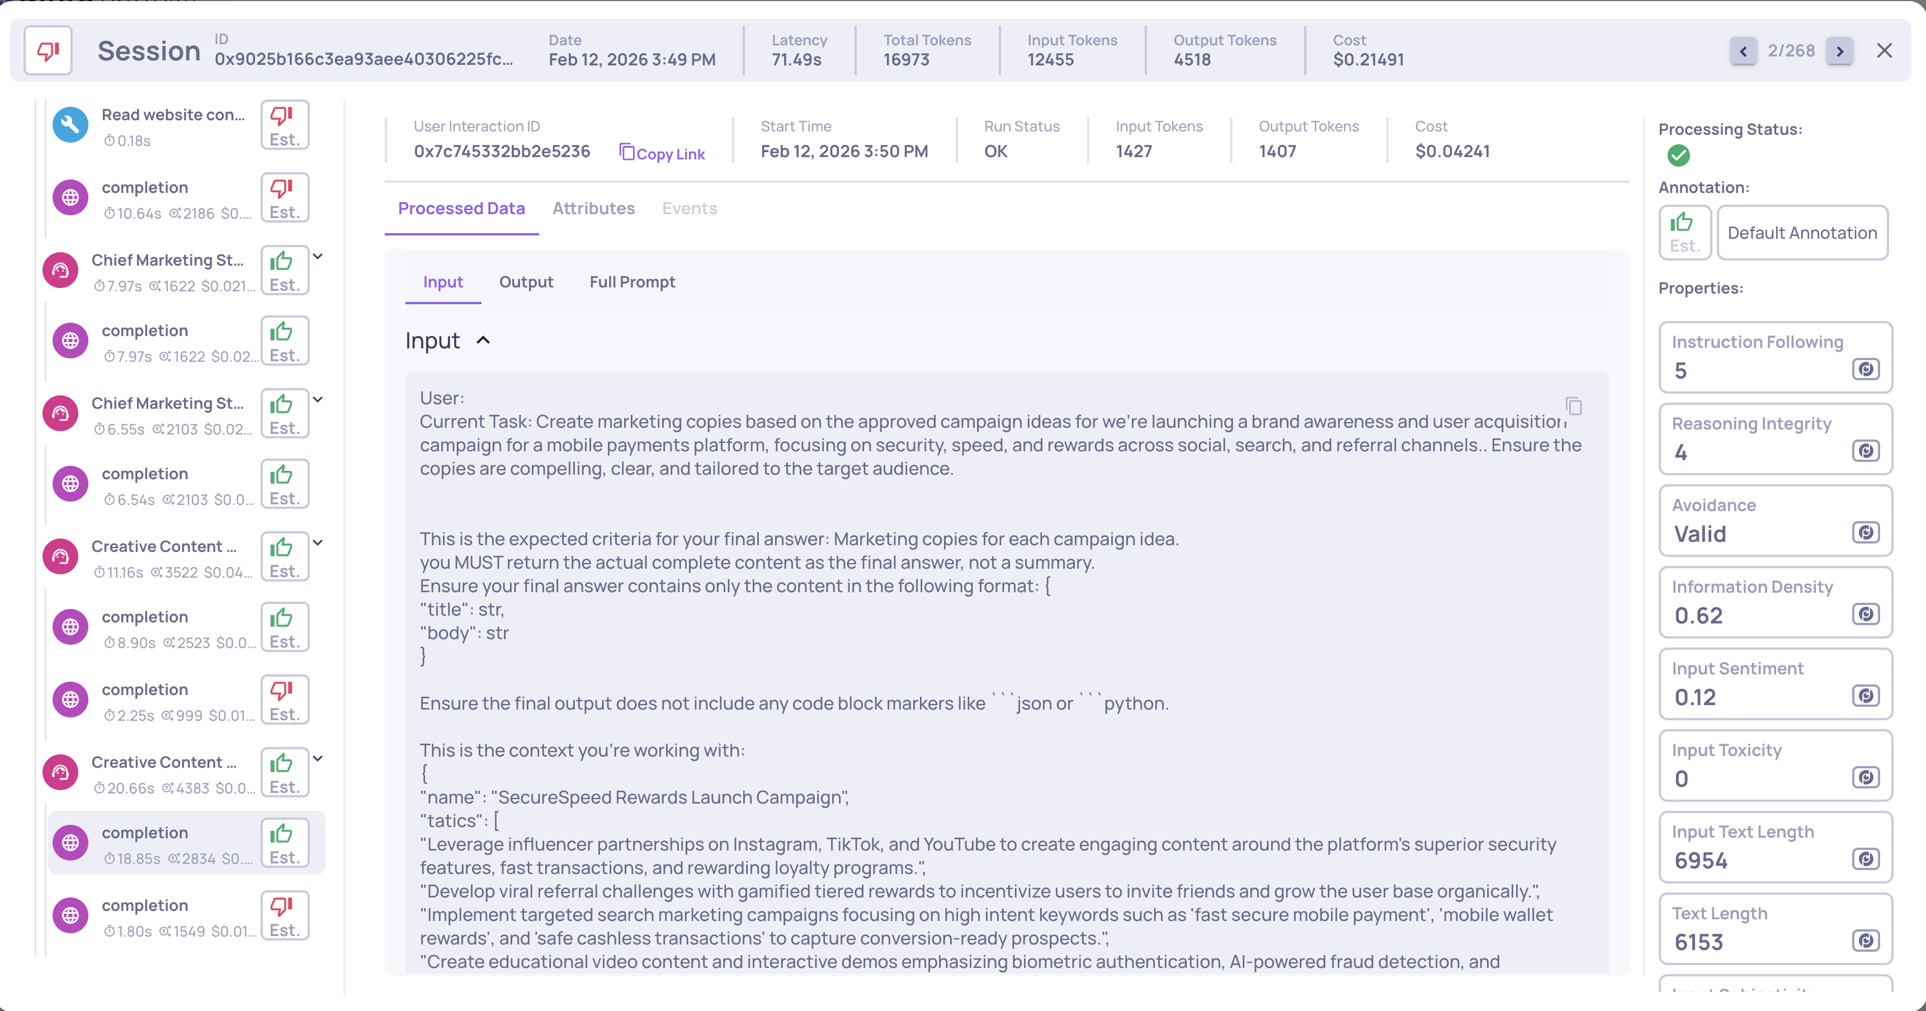Toggle thumbs-down rating on Read website content
Screen dimensions: 1926x1011
tap(284, 126)
